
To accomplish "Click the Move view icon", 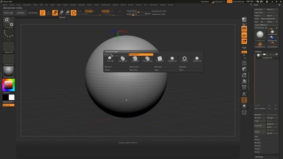I will [x=244, y=69].
